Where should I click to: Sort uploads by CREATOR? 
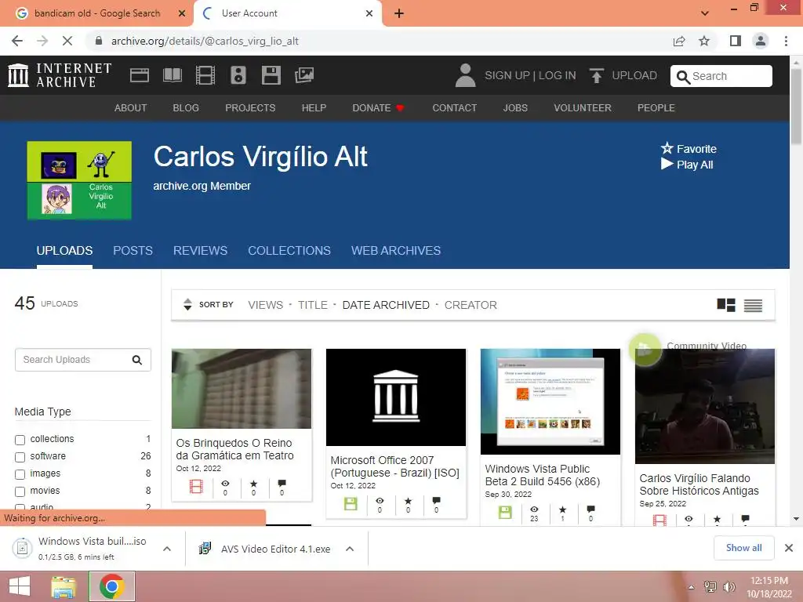click(x=471, y=305)
